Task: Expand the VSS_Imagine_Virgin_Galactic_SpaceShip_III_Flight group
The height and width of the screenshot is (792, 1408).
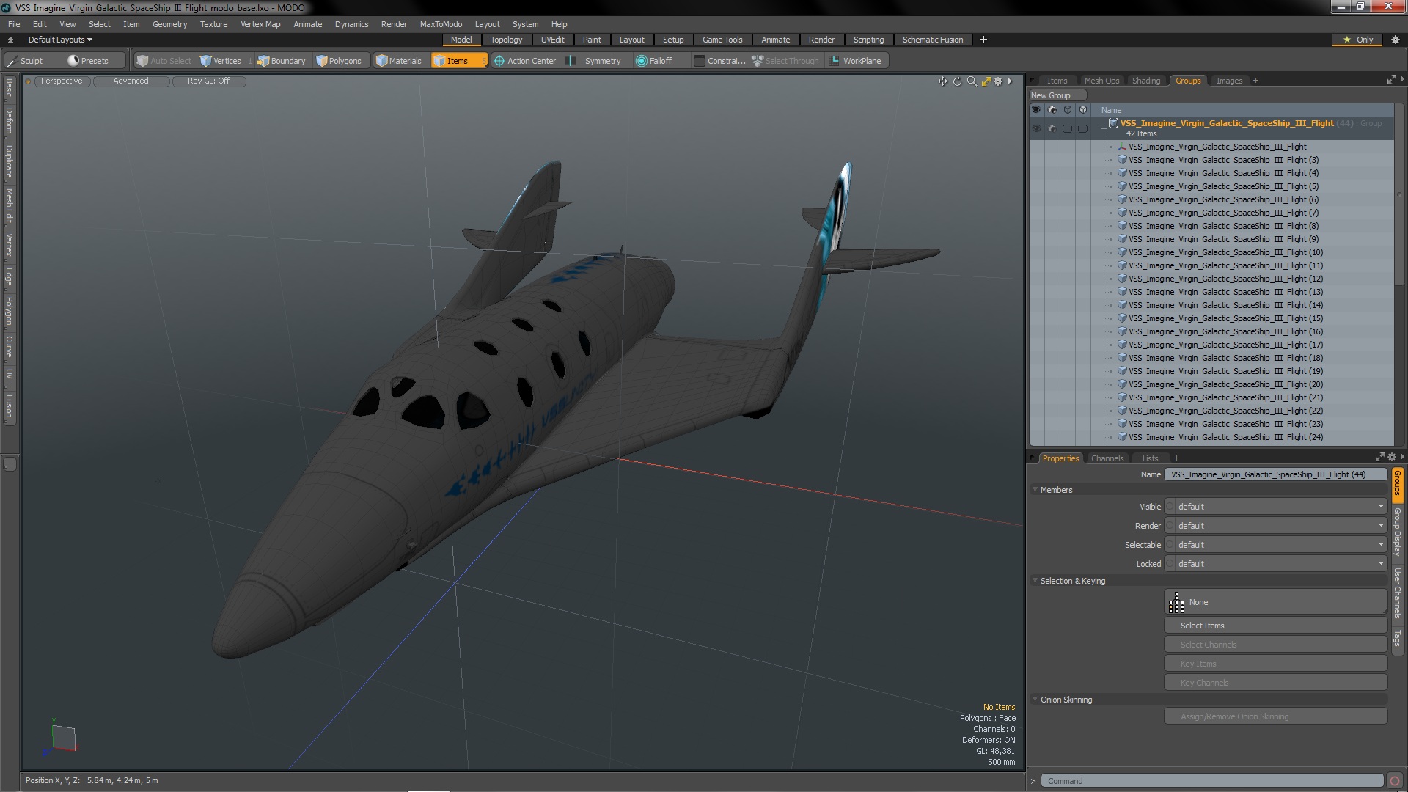Action: (1105, 122)
